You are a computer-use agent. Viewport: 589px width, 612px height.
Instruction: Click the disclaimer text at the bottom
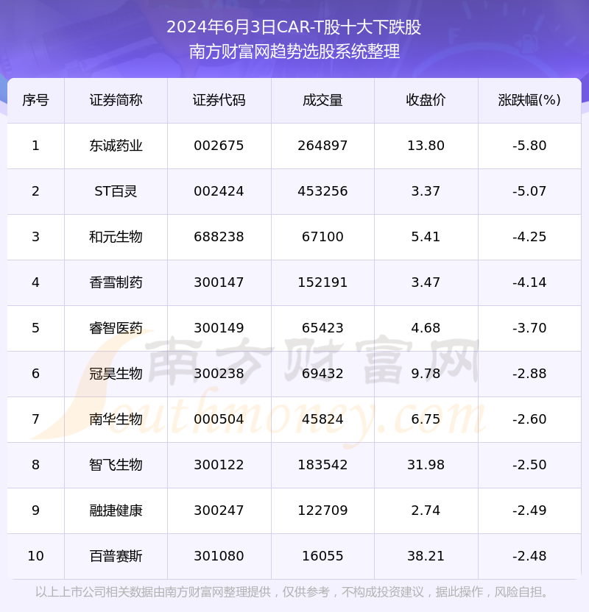(292, 592)
